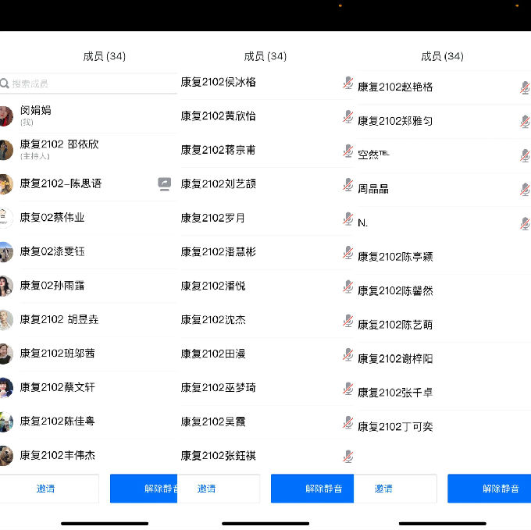This screenshot has height=530, width=531.
Task: Click muted microphone icon next to 康复2102沈杰
Action: click(348, 320)
